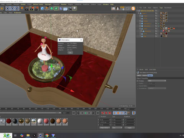This screenshot has height=138, width=184.
Task: Click the PSR reset icon
Action: [x=122, y=8]
